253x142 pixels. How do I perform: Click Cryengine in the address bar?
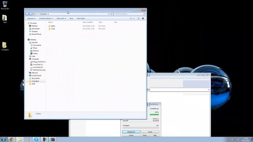coord(43,14)
